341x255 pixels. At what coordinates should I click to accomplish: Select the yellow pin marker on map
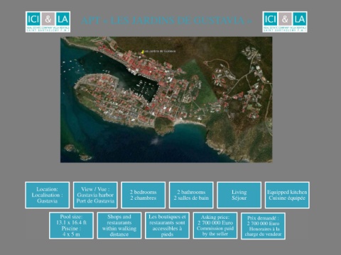(143, 52)
